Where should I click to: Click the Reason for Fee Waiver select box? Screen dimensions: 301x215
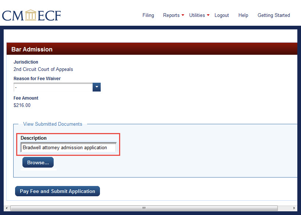53,87
